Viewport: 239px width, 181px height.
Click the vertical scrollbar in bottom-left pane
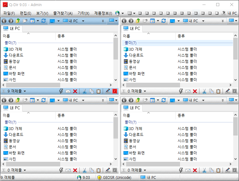(116, 128)
